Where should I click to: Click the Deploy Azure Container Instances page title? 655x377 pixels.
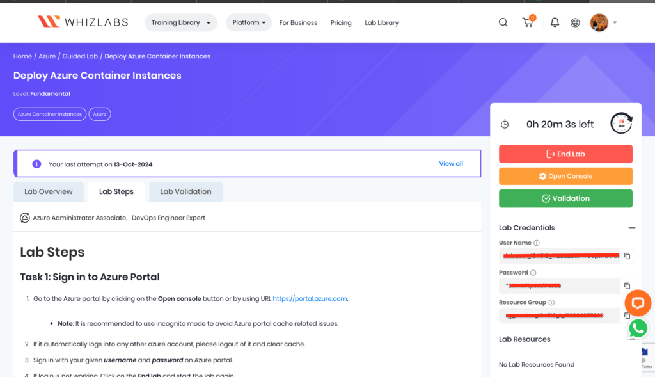tap(97, 76)
